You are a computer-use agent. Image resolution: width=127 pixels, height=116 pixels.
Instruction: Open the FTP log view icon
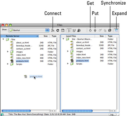(x=63, y=30)
